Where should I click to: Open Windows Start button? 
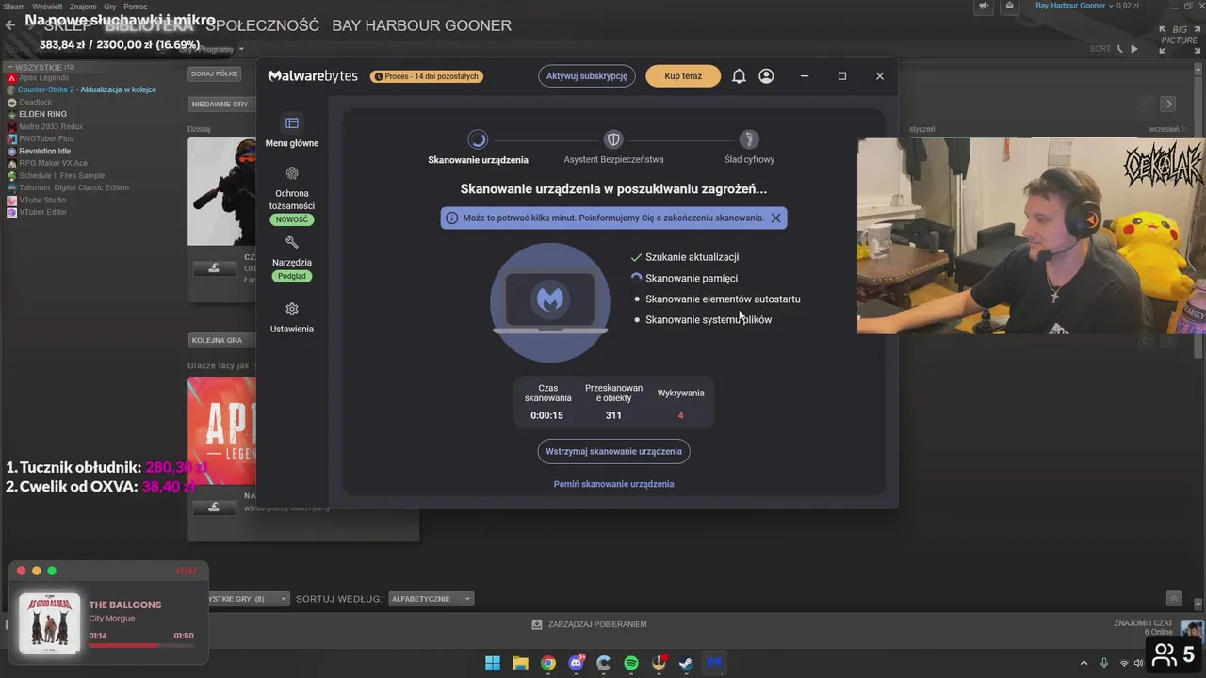click(x=493, y=663)
